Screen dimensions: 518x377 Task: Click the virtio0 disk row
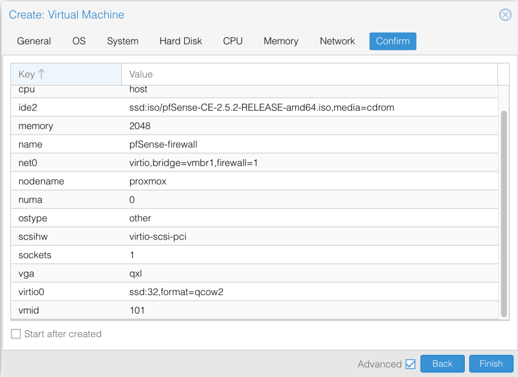coord(253,292)
